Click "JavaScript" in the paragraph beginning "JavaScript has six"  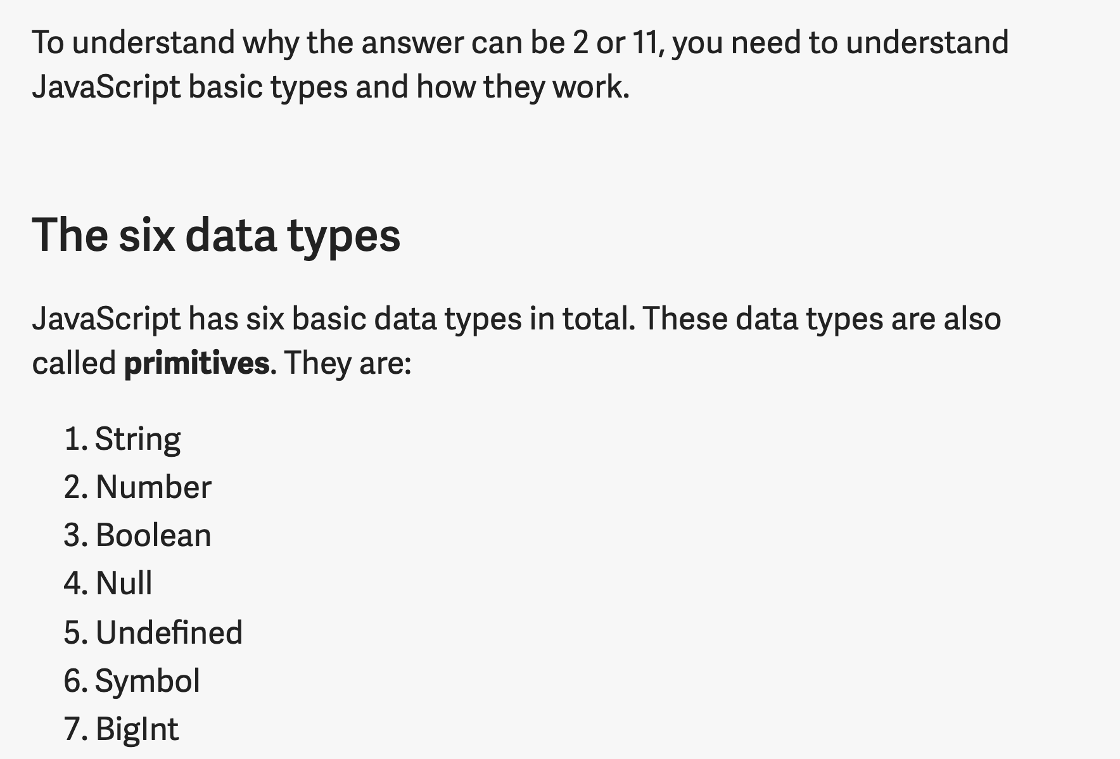pos(106,319)
